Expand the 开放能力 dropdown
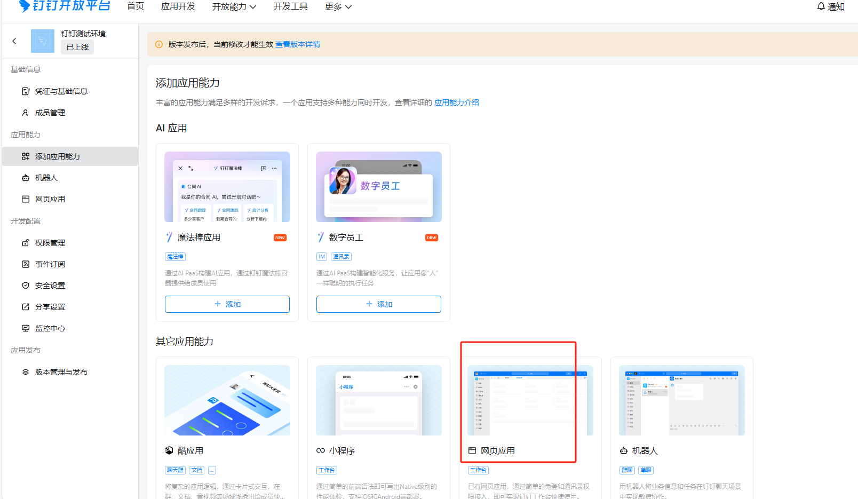Viewport: 858px width, 499px height. [234, 6]
